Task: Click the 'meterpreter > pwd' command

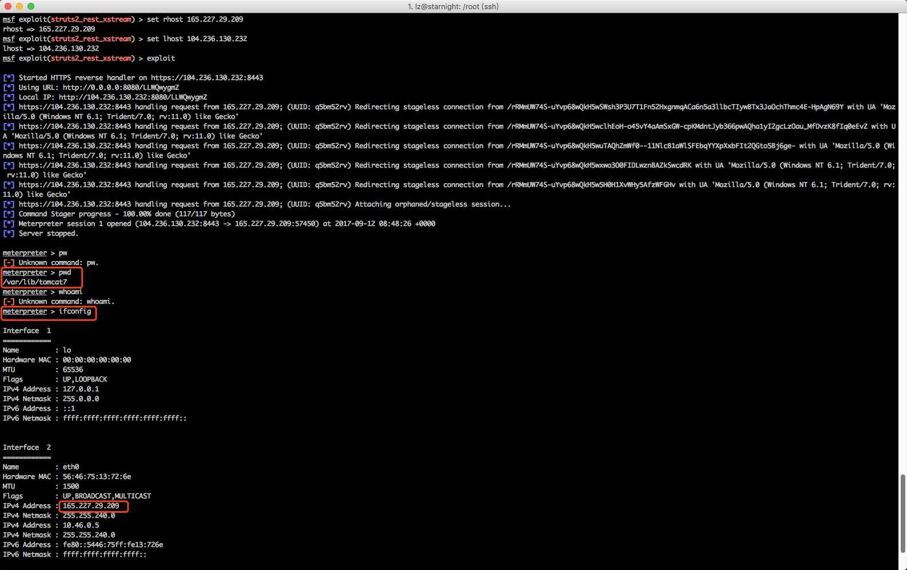Action: 37,272
